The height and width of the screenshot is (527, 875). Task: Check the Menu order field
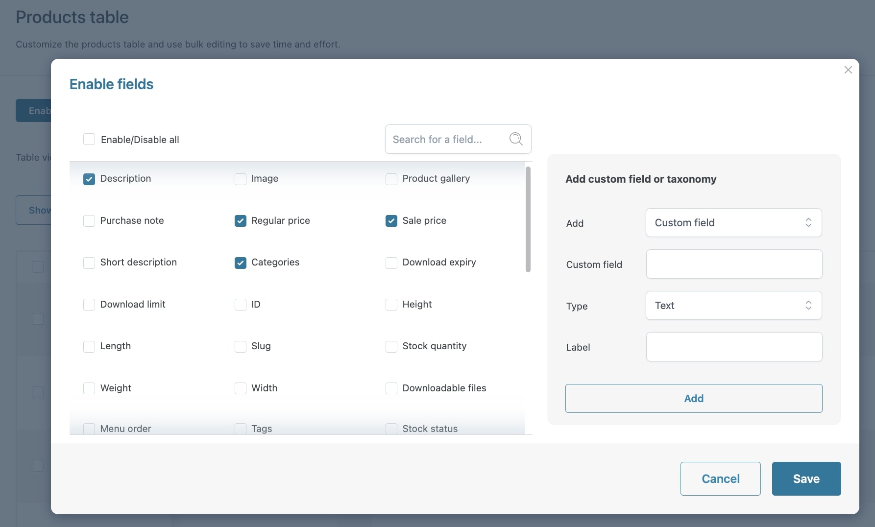coord(89,429)
